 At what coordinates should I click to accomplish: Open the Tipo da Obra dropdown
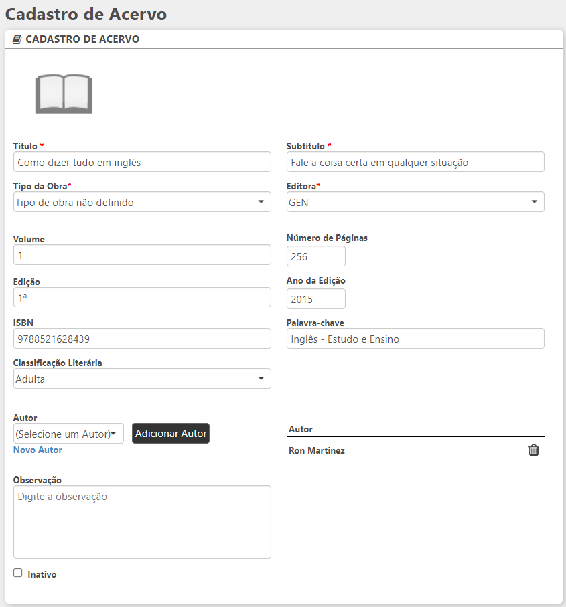pyautogui.click(x=142, y=202)
